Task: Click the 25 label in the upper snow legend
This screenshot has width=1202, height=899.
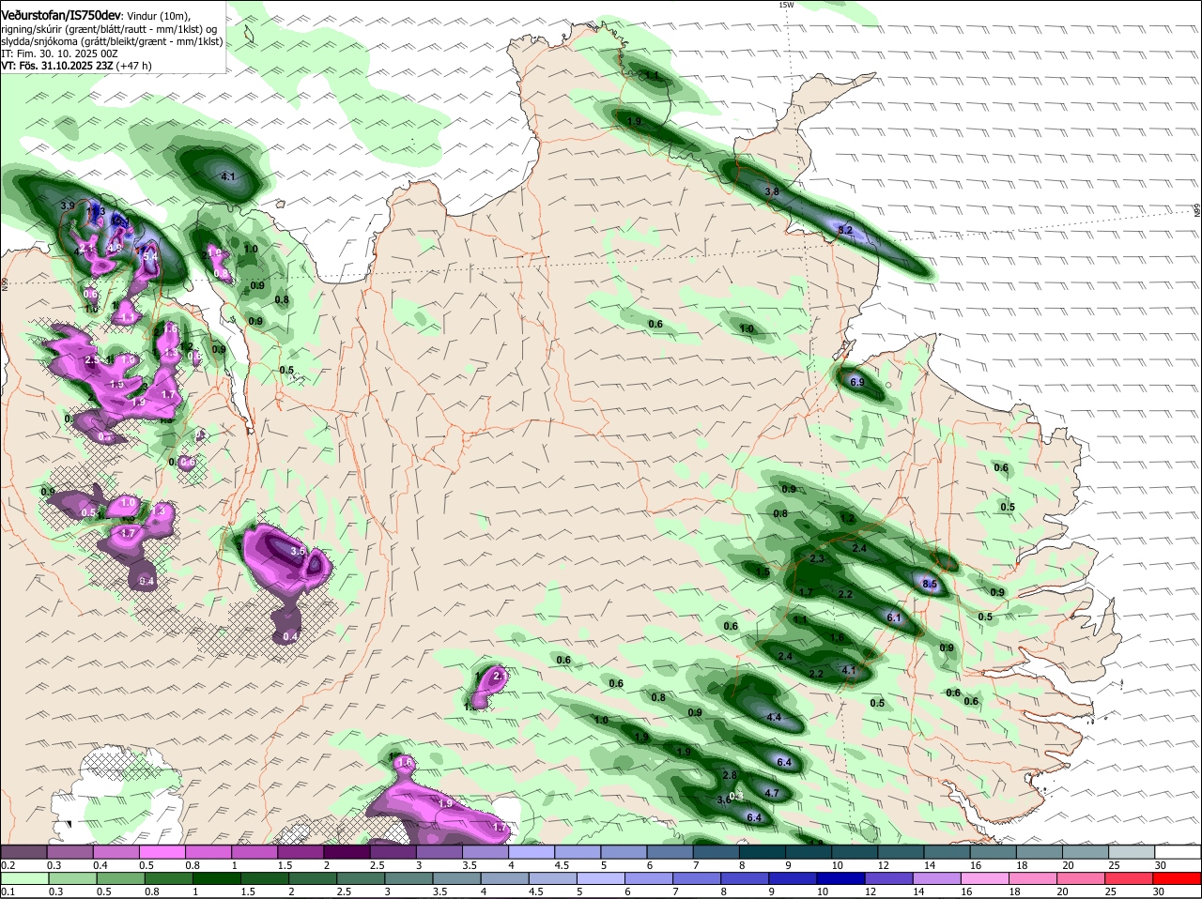Action: click(1114, 864)
